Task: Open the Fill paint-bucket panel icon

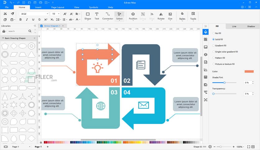Action: click(x=206, y=32)
